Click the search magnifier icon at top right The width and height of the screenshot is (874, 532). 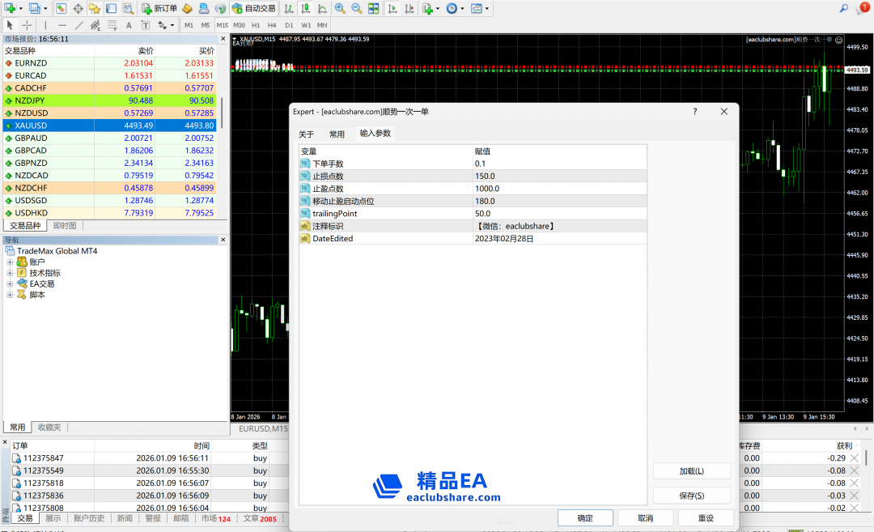tap(844, 8)
